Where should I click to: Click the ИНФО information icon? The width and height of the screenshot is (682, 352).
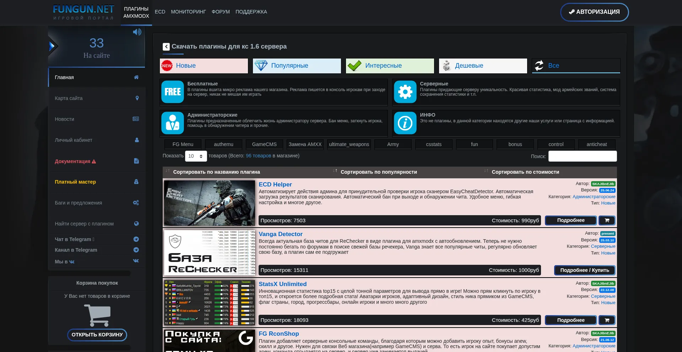tap(405, 123)
